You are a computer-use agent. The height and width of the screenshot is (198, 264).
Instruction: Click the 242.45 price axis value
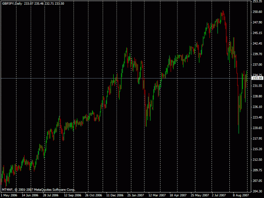(x=257, y=43)
